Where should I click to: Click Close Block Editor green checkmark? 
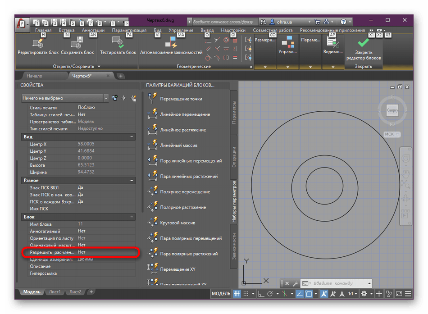point(363,43)
